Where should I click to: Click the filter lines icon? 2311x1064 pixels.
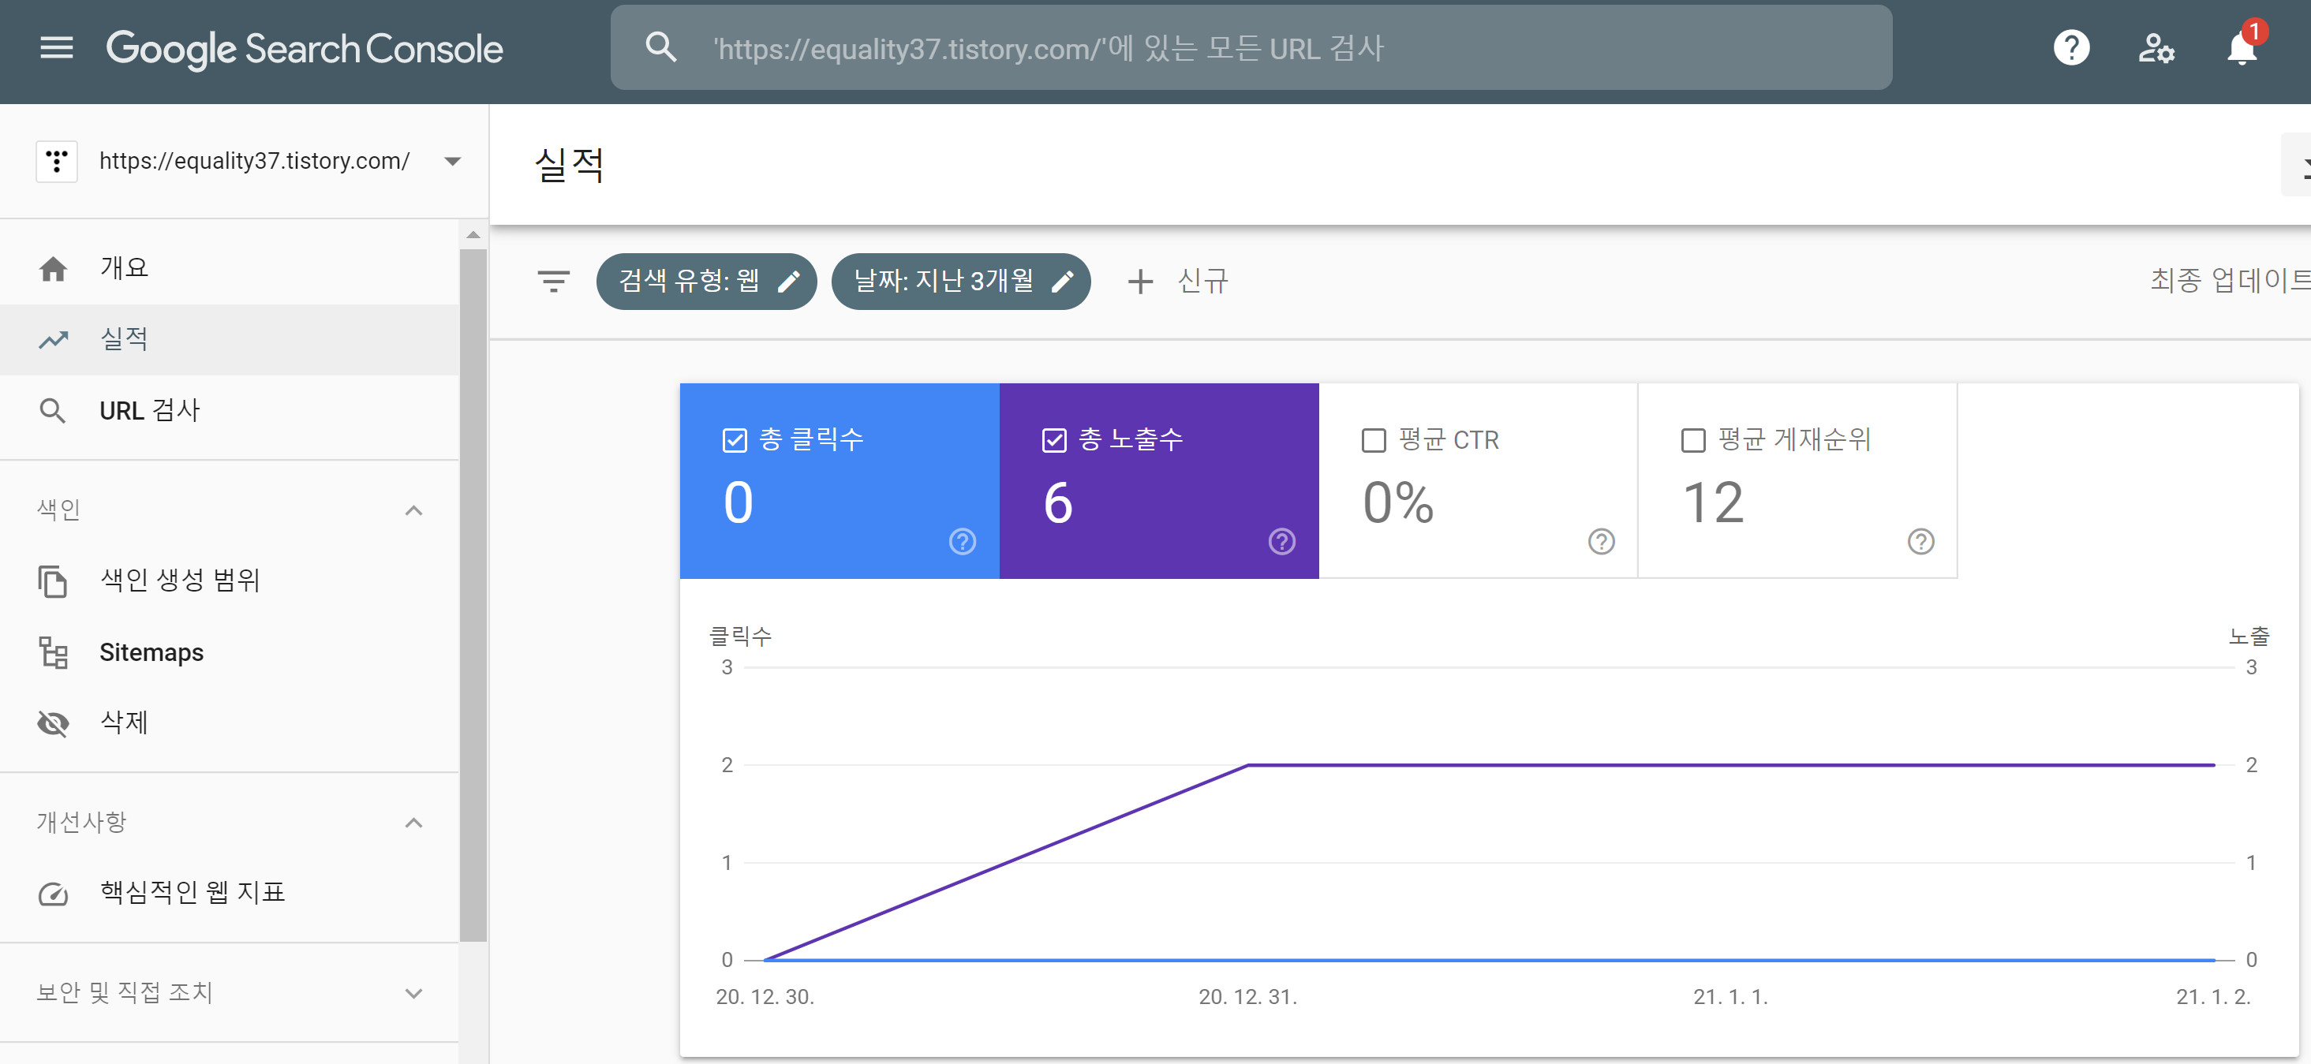point(554,282)
